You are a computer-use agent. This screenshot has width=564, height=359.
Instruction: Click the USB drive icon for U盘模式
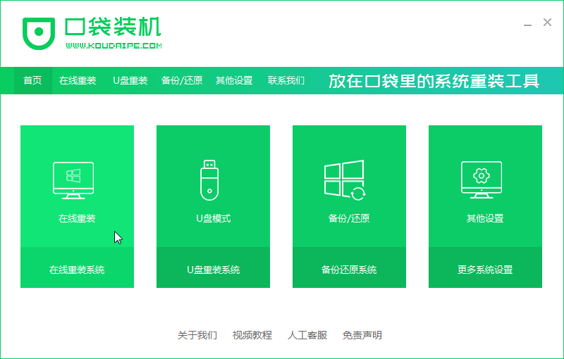pos(209,180)
